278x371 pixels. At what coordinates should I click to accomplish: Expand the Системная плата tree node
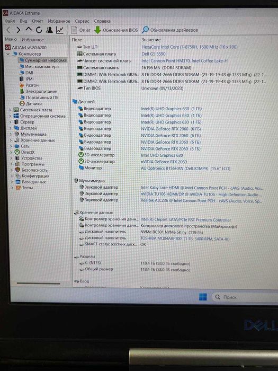coord(10,110)
